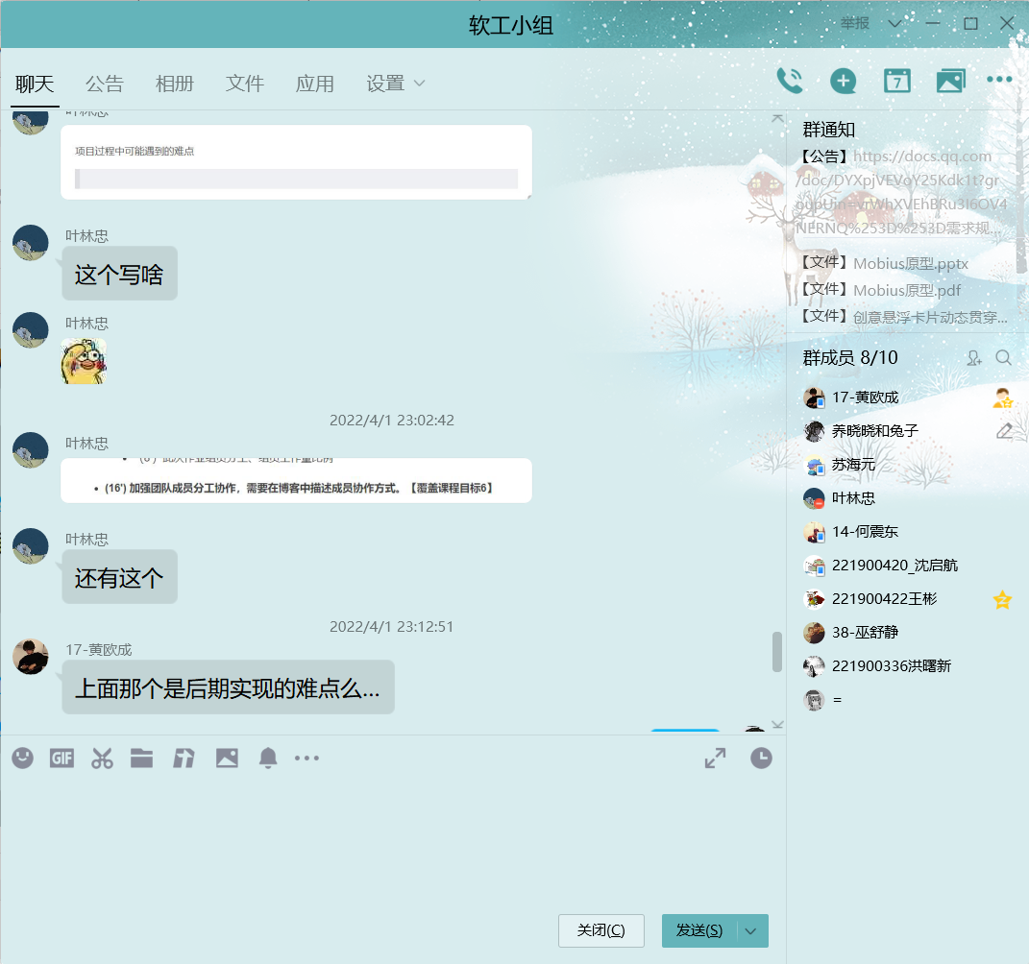Click the chat scroll up arrow
This screenshot has height=964, width=1029.
pos(777,119)
